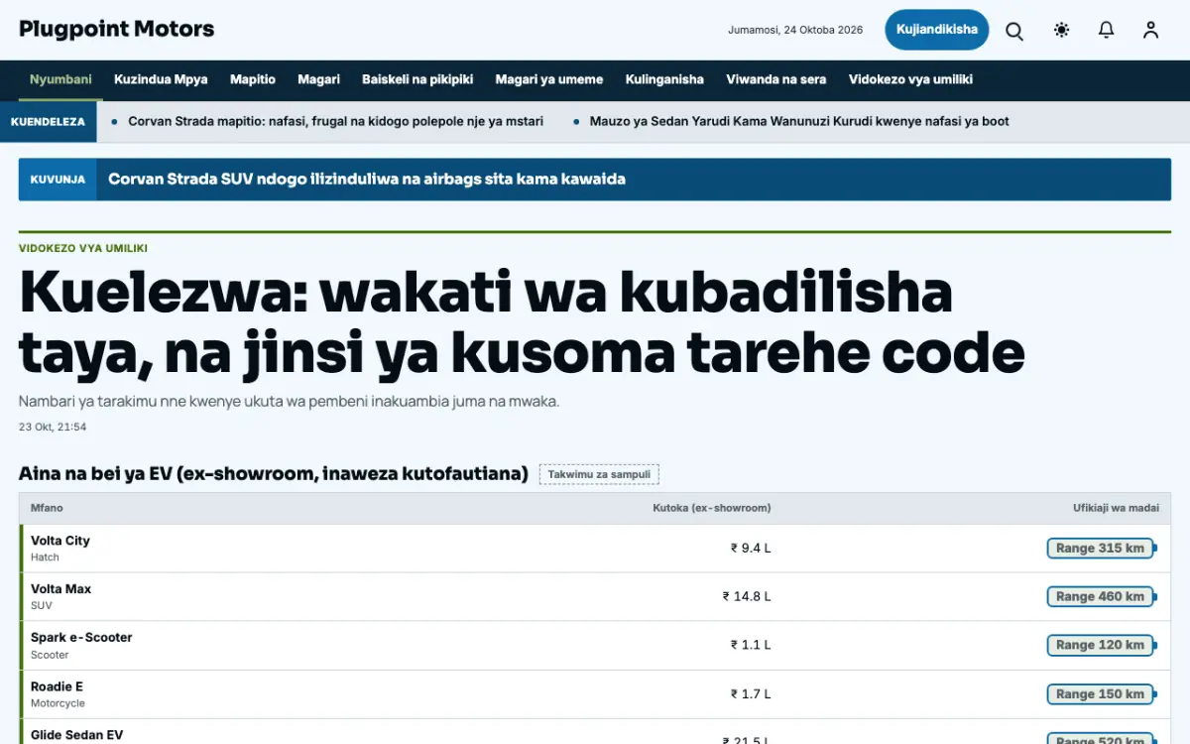Click the Nambari ya tarakimu nne subtitle
Image resolution: width=1190 pixels, height=744 pixels.
coord(290,402)
